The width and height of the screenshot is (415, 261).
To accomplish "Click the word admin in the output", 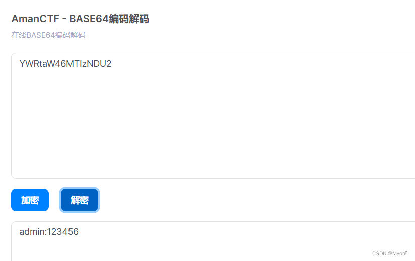I will 33,232.
